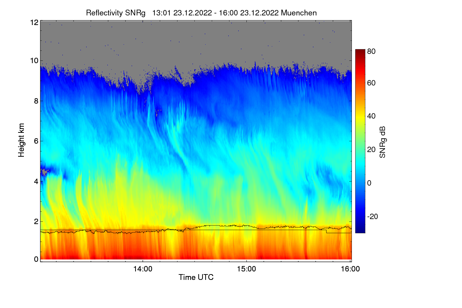This screenshot has width=462, height=308.
Task: Click the colorbar value 60
Action: click(x=372, y=83)
